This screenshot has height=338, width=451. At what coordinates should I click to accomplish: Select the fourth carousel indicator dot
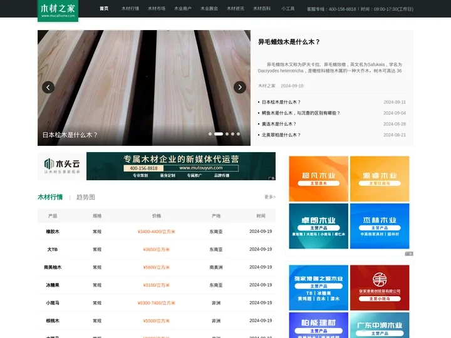click(x=232, y=134)
